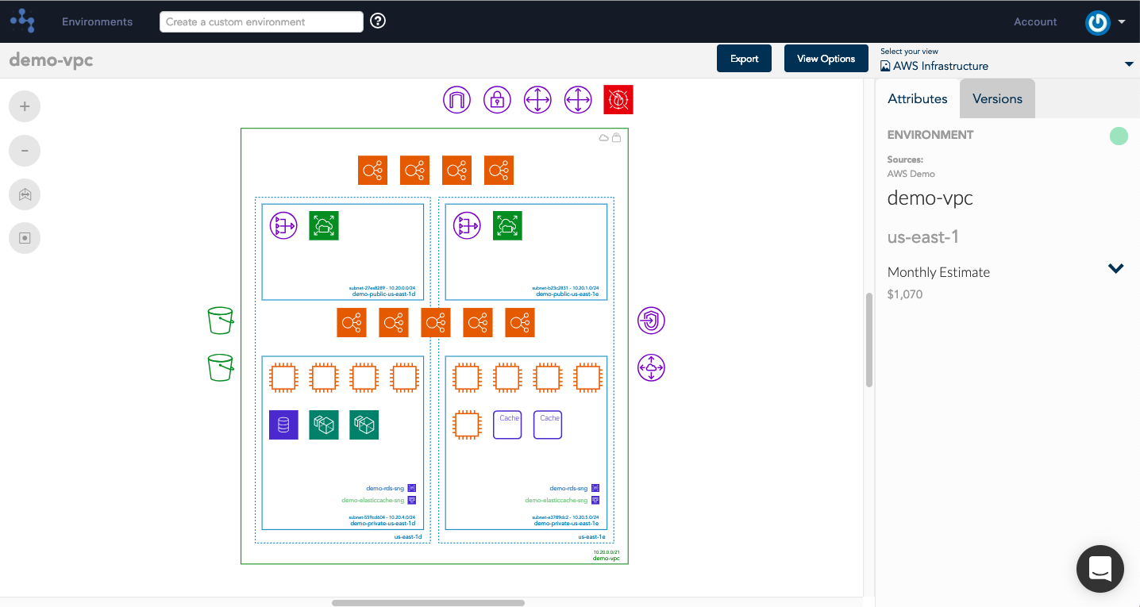Click the Export button
Image resolution: width=1140 pixels, height=607 pixels.
coord(744,58)
